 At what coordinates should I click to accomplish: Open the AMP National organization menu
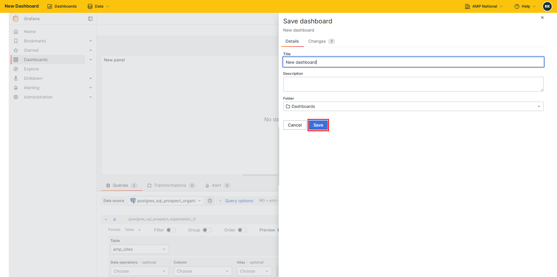(484, 6)
